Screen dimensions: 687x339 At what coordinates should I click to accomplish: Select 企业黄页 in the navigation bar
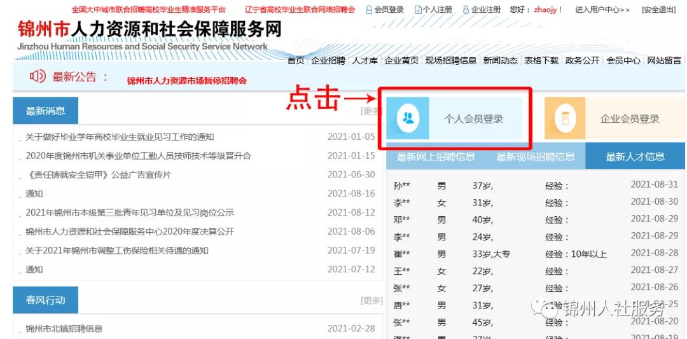401,61
